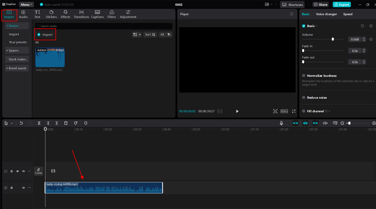Select the baby-cry mp3 media thumbnail
Screen dimensions: 376x209
coord(50,57)
